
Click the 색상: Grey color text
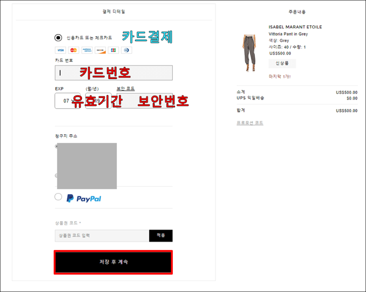point(278,41)
